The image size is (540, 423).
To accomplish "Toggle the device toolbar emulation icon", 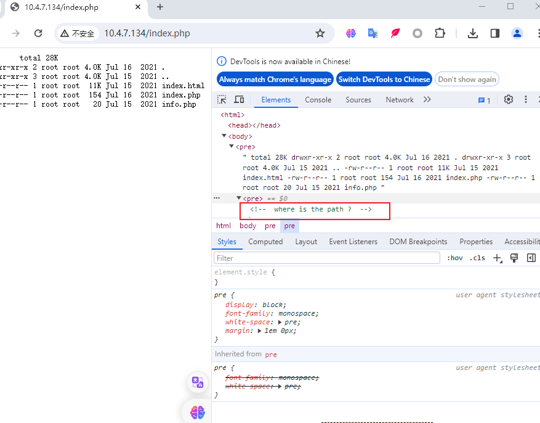I will (239, 100).
